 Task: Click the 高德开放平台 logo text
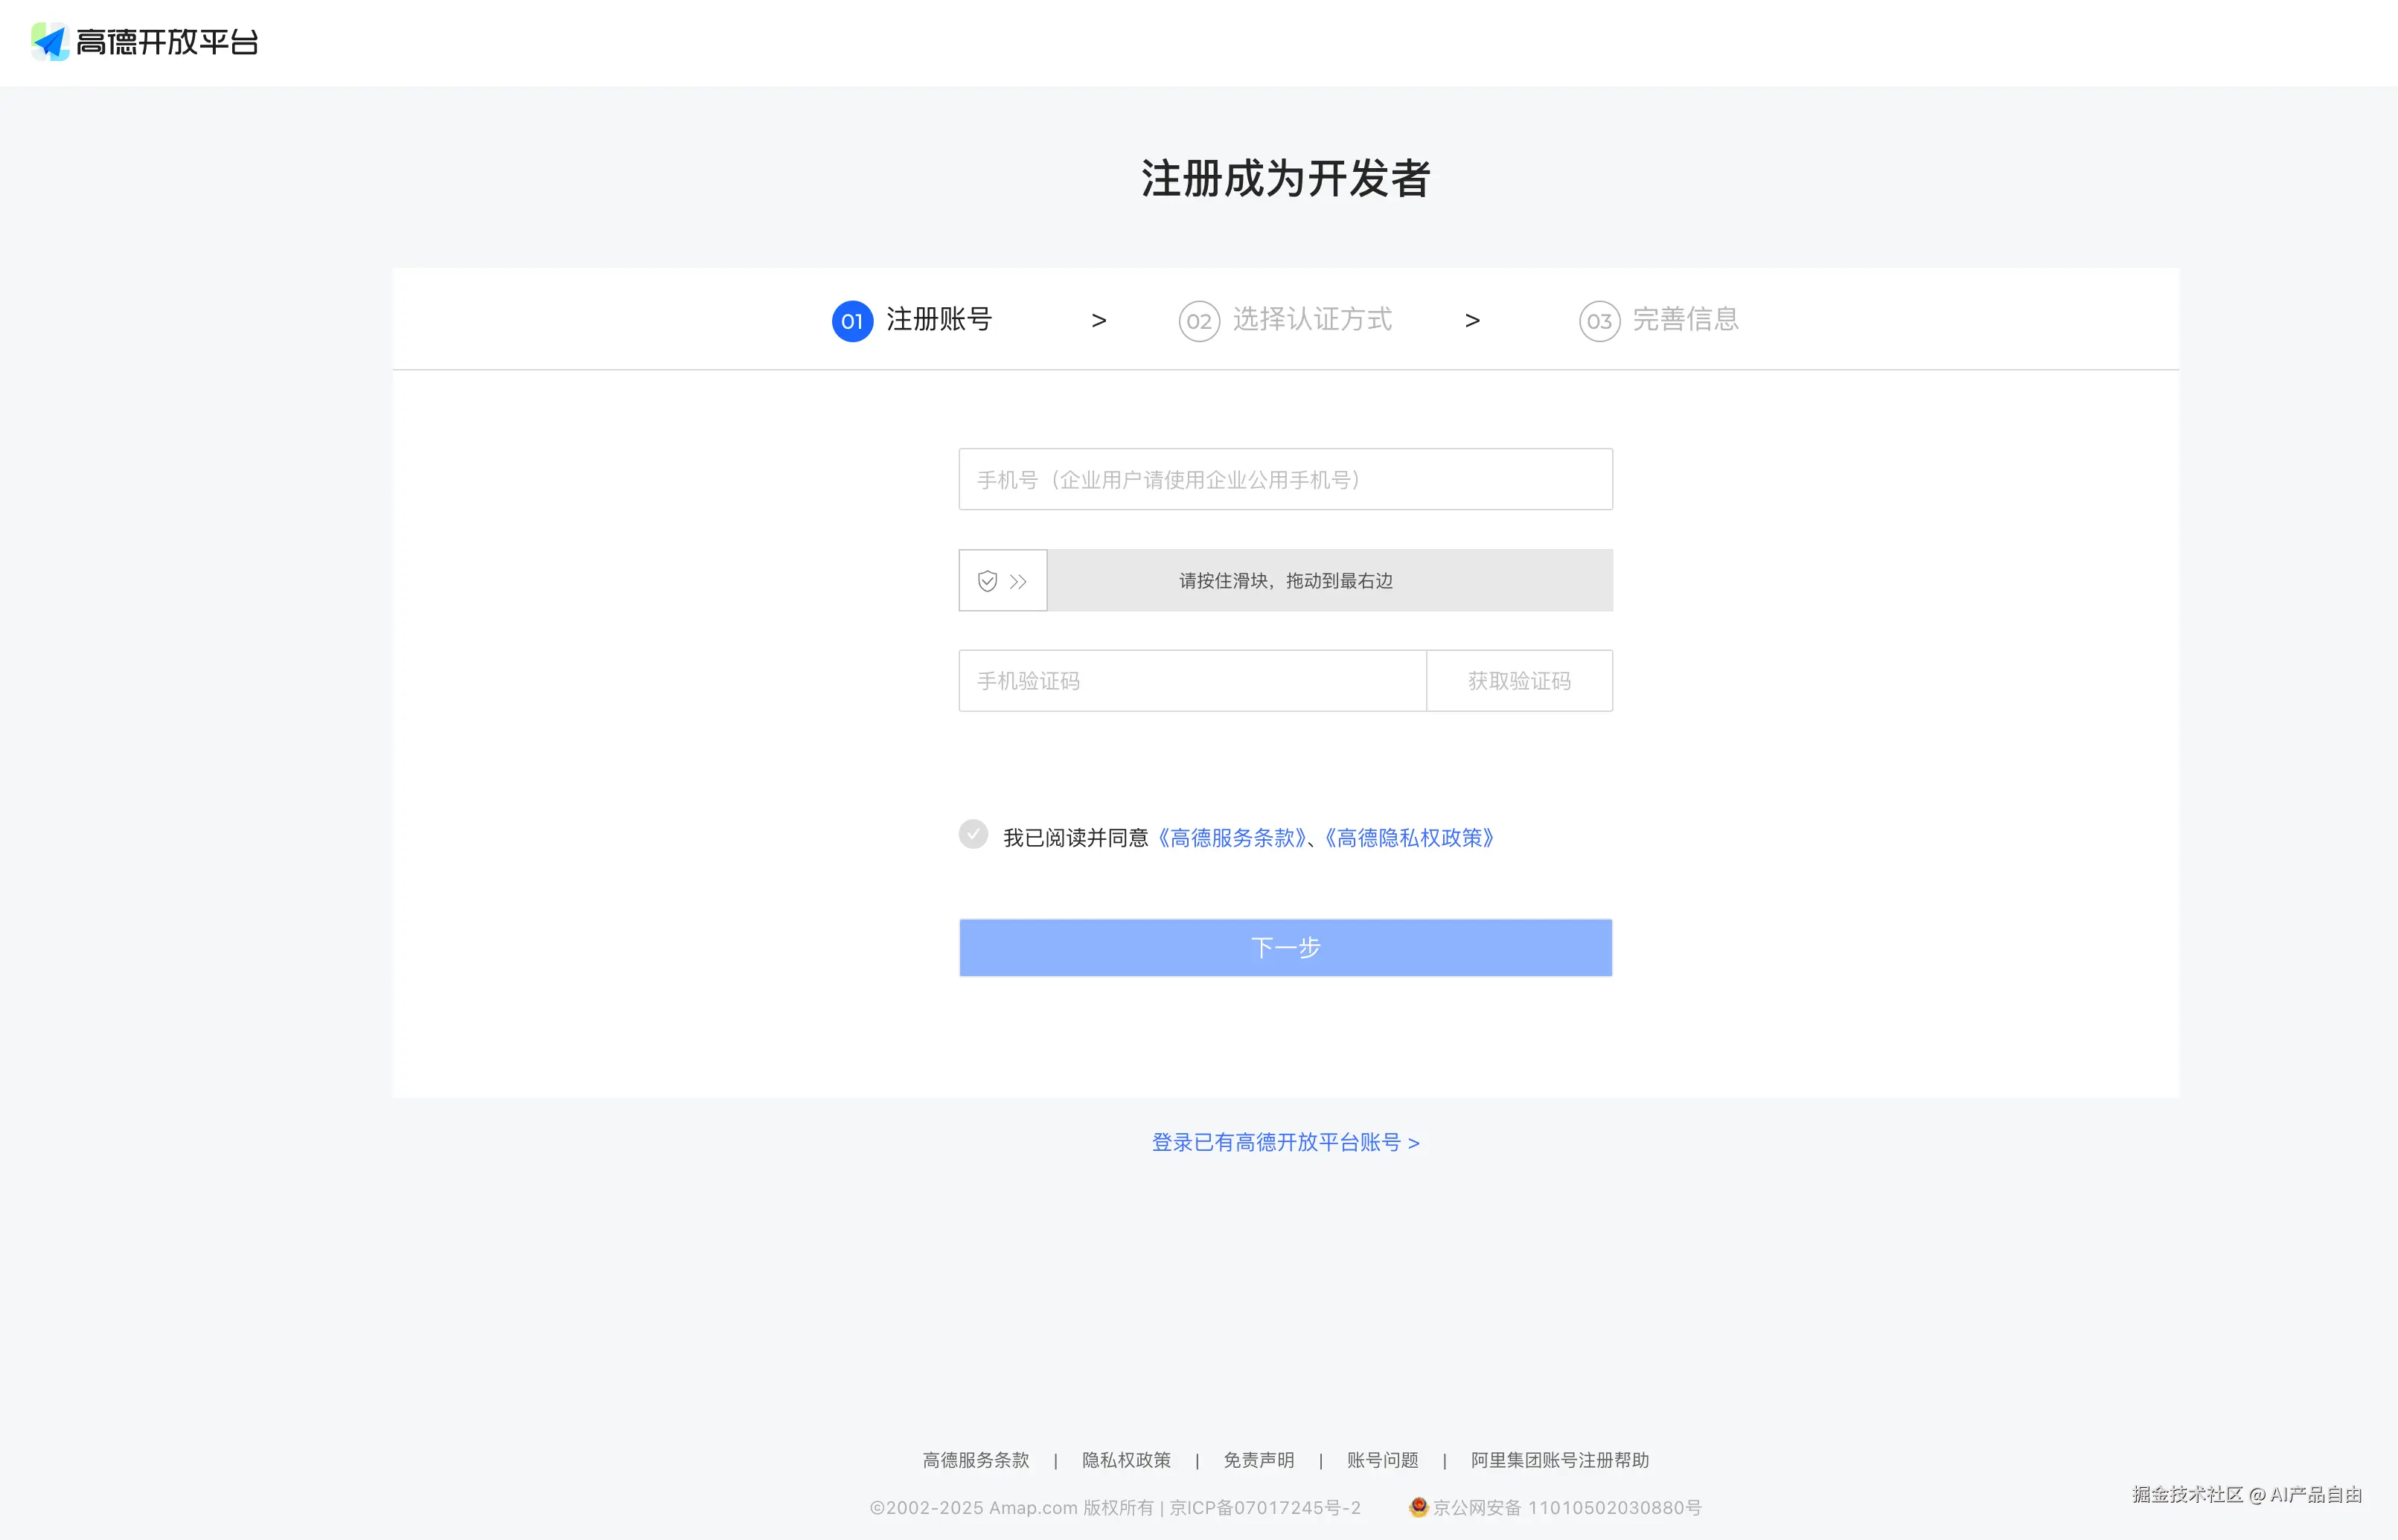pos(167,42)
